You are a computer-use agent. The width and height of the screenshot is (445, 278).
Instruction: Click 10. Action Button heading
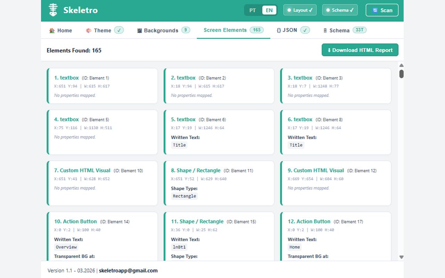coord(75,221)
